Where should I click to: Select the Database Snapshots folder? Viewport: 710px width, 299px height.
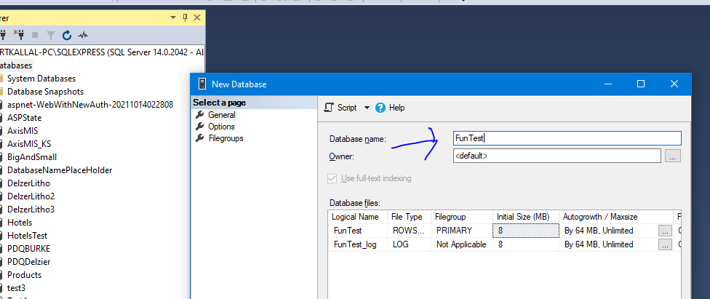[x=45, y=92]
